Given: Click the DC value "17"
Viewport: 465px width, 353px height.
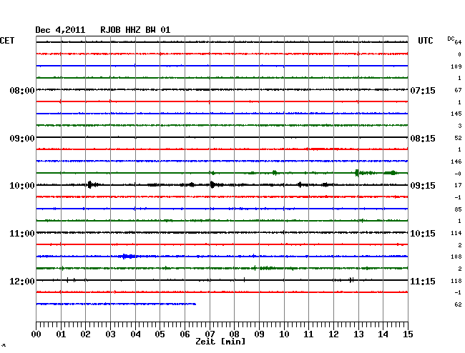Looking at the screenshot, I should tap(458, 185).
